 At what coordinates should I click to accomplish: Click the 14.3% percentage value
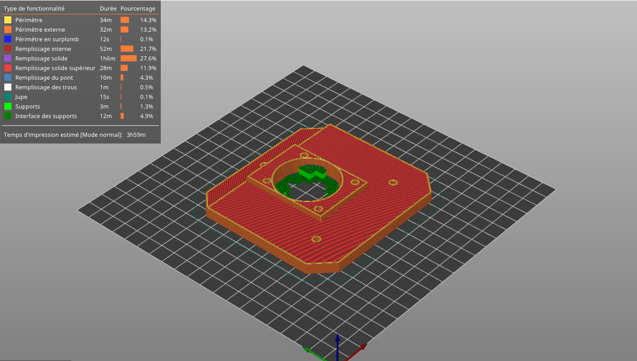click(x=148, y=20)
